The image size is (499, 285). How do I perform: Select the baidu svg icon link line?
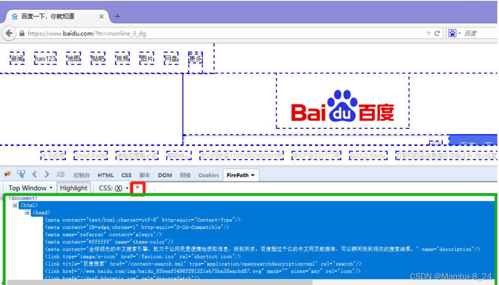(202, 271)
